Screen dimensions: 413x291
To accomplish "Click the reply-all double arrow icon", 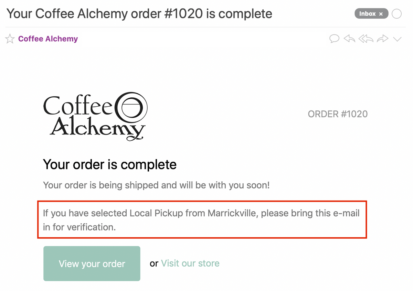I will pos(366,39).
